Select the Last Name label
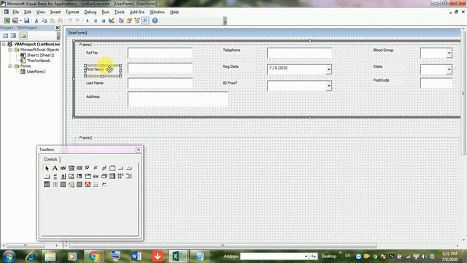This screenshot has width=467, height=263. (95, 83)
